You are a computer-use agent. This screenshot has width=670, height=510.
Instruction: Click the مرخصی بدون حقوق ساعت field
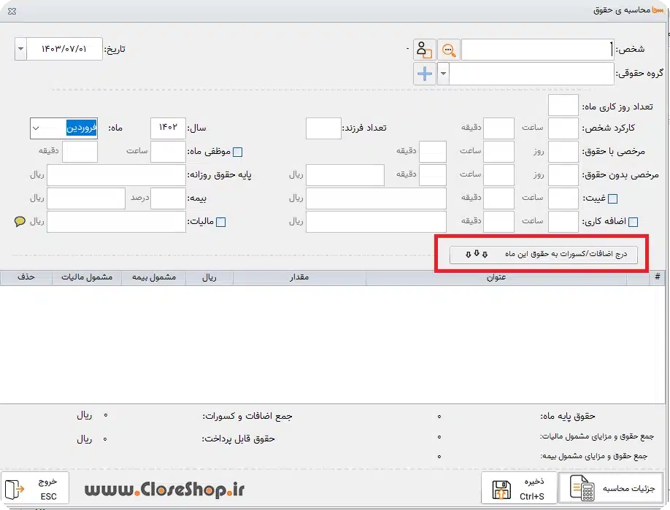tap(498, 175)
